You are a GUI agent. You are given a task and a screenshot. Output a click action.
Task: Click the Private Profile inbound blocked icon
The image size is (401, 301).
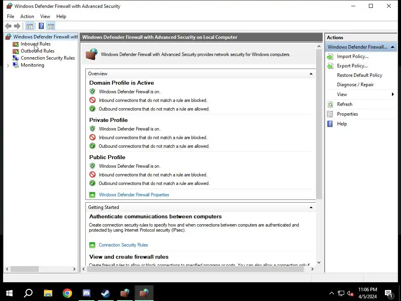click(x=92, y=138)
